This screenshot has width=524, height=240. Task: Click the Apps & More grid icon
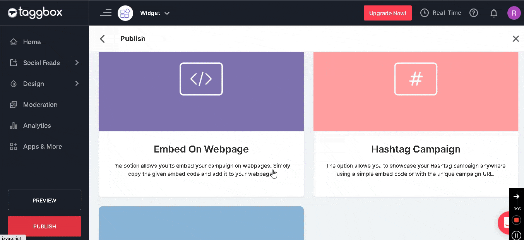pyautogui.click(x=14, y=146)
